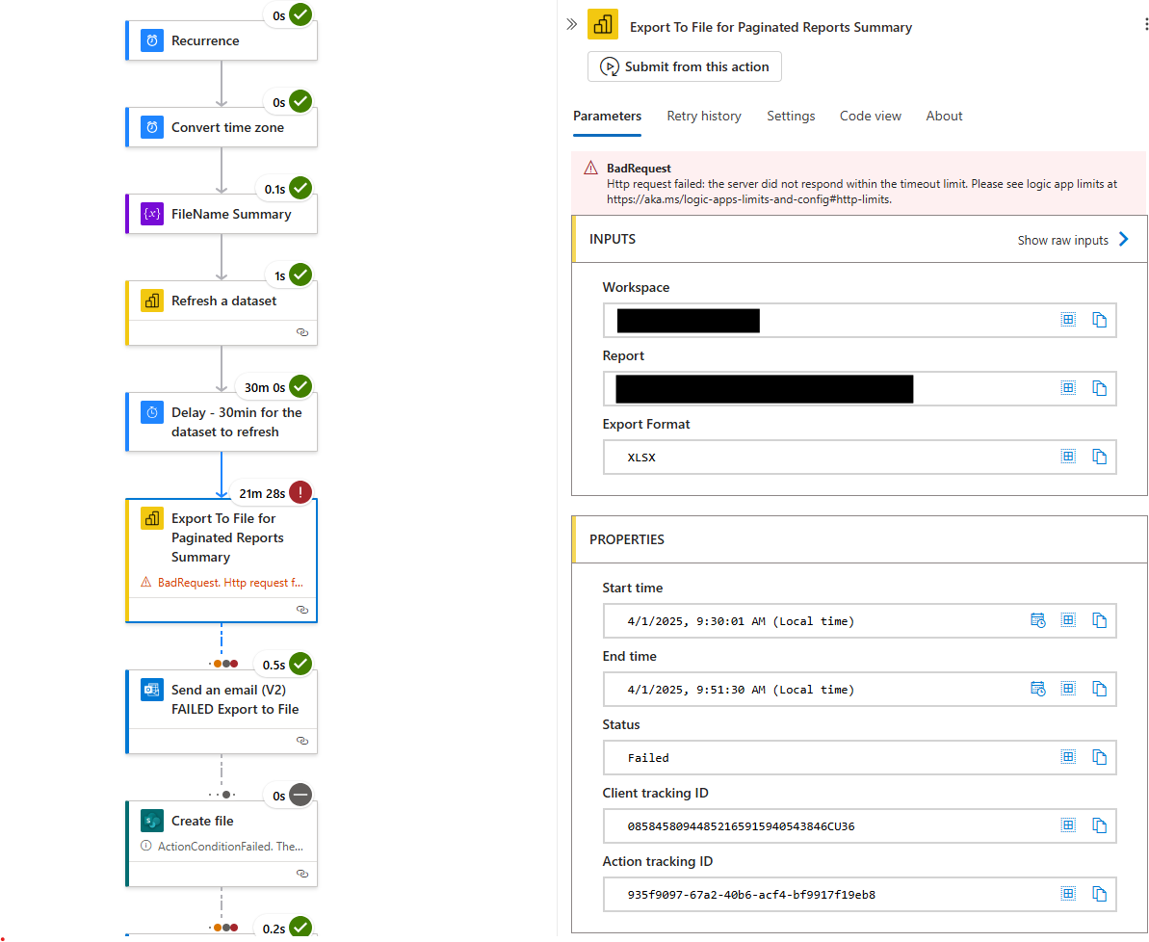Image resolution: width=1149 pixels, height=942 pixels.
Task: Click the skipped status badge on Create file
Action: (300, 795)
